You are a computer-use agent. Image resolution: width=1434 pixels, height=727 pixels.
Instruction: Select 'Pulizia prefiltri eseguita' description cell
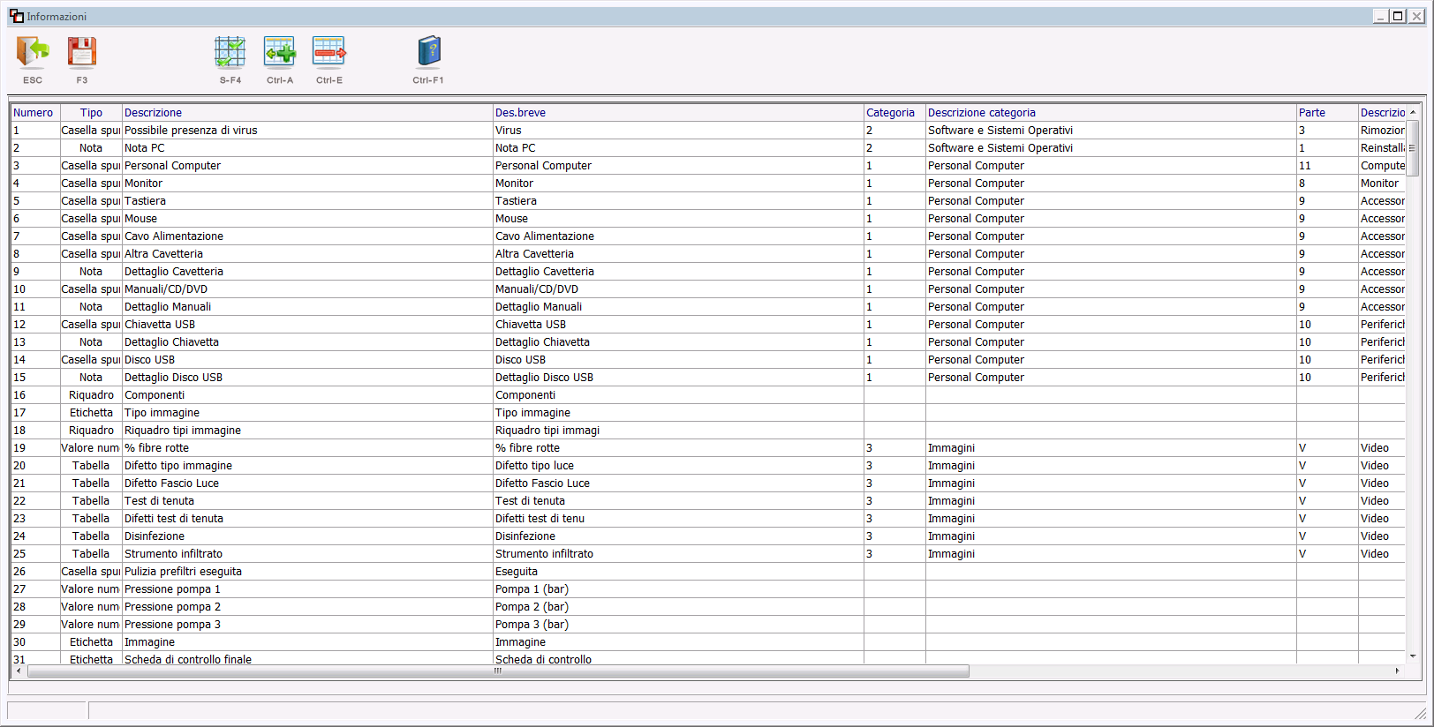pyautogui.click(x=307, y=572)
